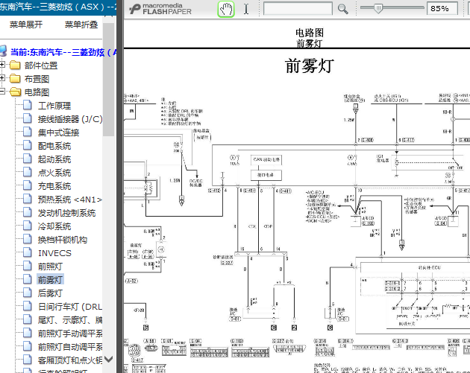Screen dimensions: 470x373
Task: Click the zoom slider handle
Action: click(378, 8)
